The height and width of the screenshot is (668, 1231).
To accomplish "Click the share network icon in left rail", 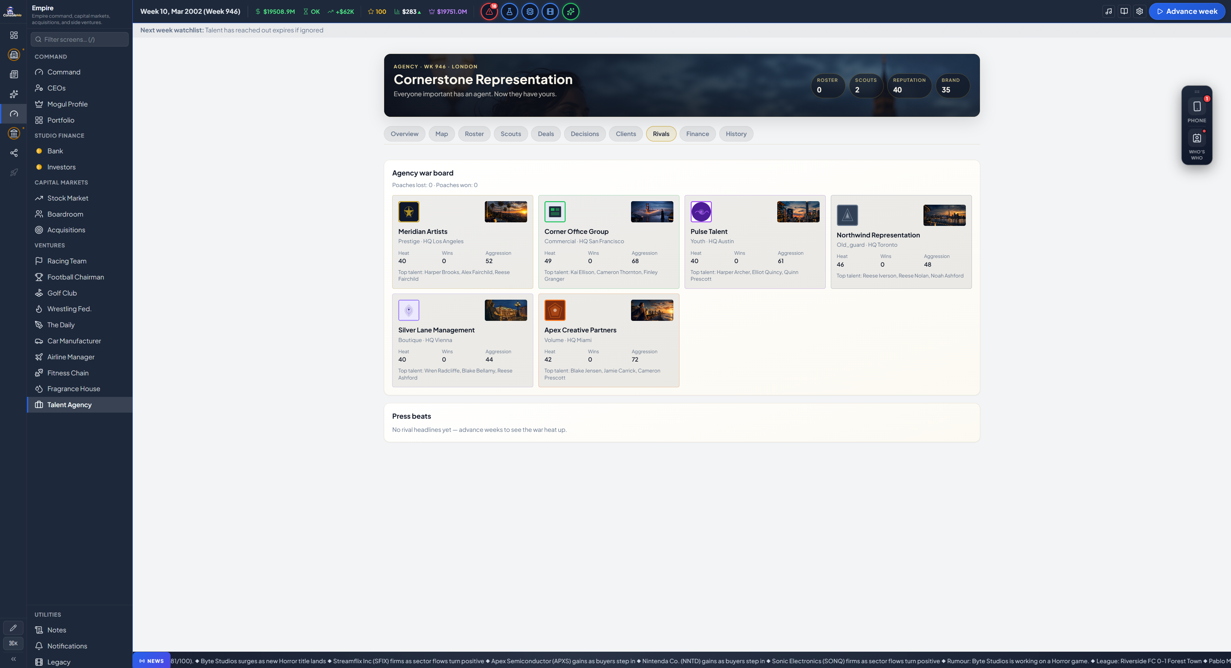I will 14,153.
